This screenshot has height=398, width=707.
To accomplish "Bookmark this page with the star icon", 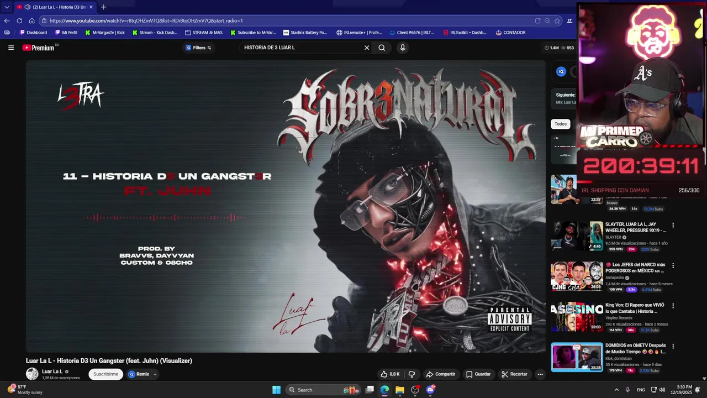I will click(x=557, y=20).
